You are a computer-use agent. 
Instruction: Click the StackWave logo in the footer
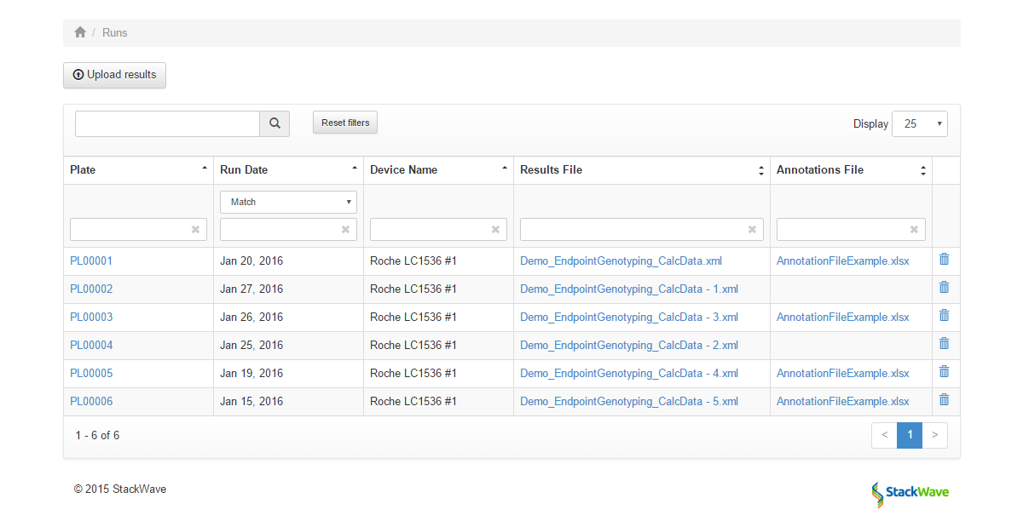click(909, 494)
